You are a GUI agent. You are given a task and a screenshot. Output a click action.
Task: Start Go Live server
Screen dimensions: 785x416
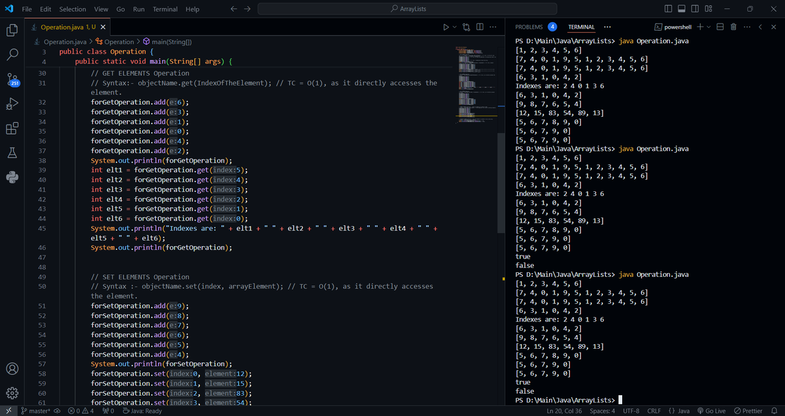pos(712,411)
